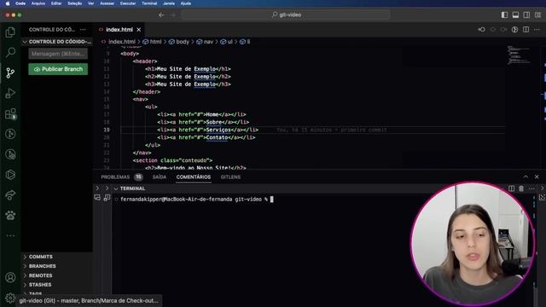Select the ul breadcrumb item
Image resolution: width=546 pixels, height=307 pixels.
point(229,42)
